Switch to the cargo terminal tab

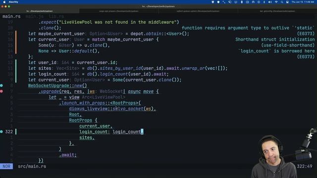(x=119, y=11)
